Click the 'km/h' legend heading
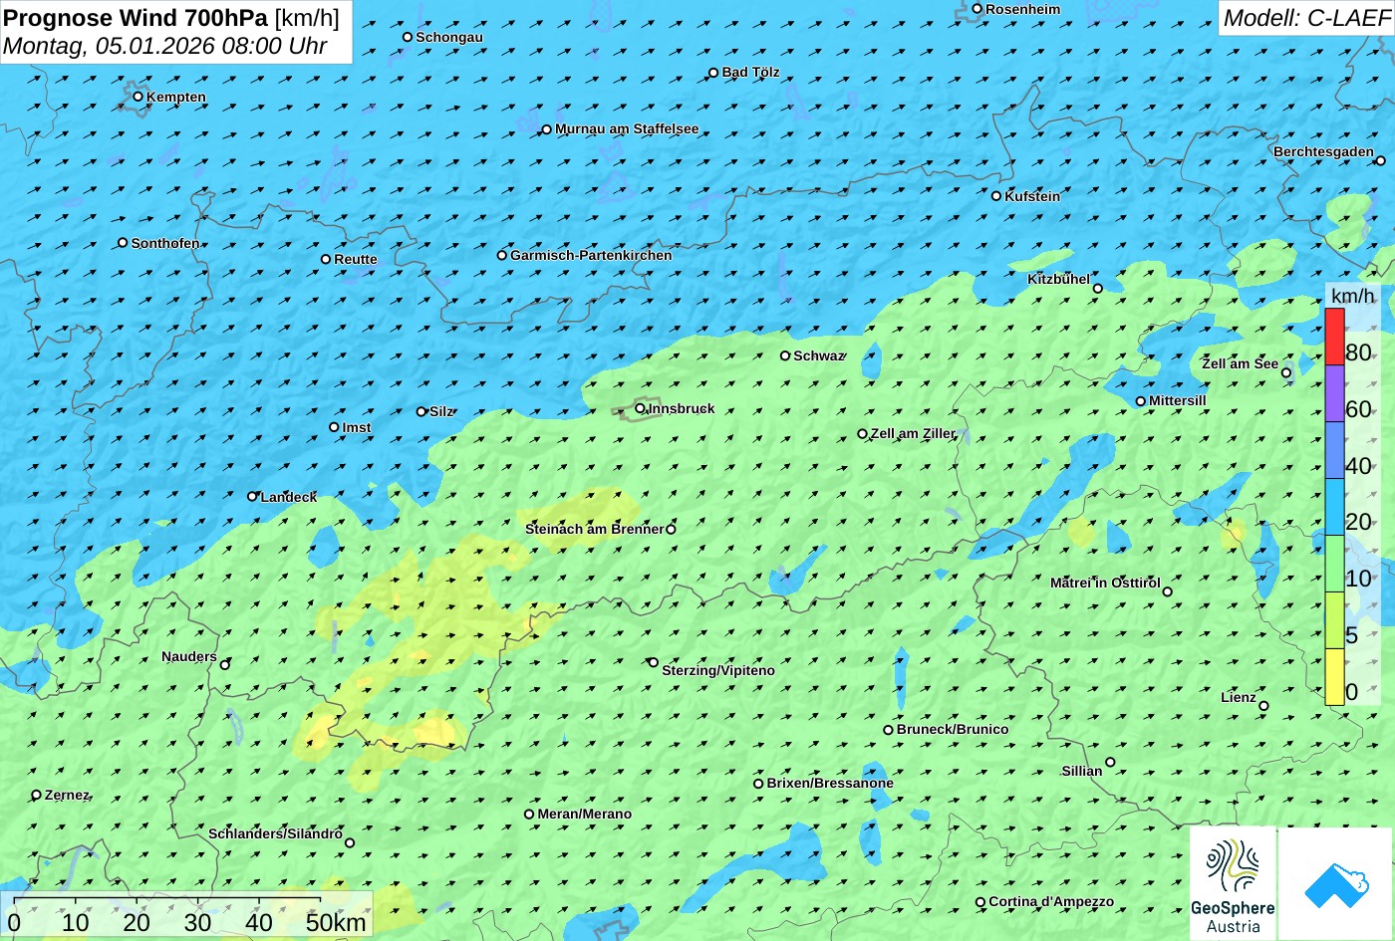Image resolution: width=1395 pixels, height=941 pixels. (1353, 296)
